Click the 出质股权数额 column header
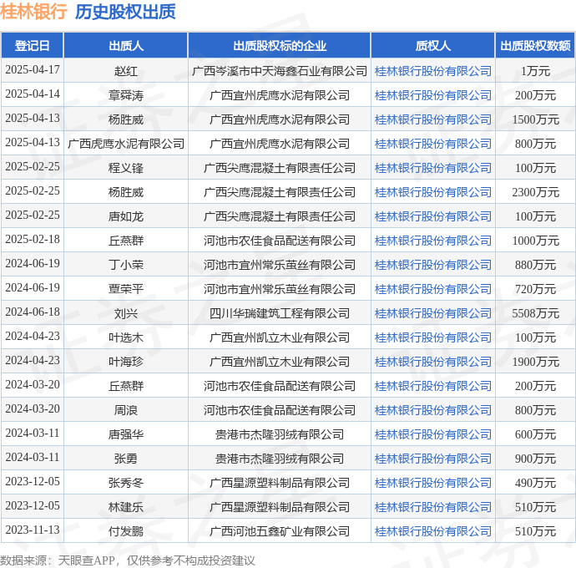Screen dimensions: 576x568 tap(535, 46)
